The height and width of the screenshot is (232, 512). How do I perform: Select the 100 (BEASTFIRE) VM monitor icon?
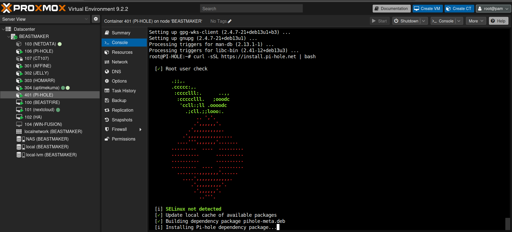click(19, 102)
